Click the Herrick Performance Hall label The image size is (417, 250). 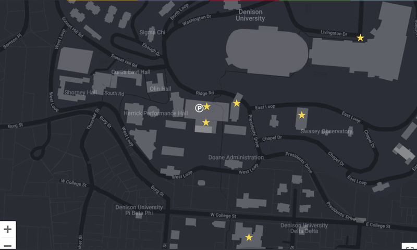155,114
